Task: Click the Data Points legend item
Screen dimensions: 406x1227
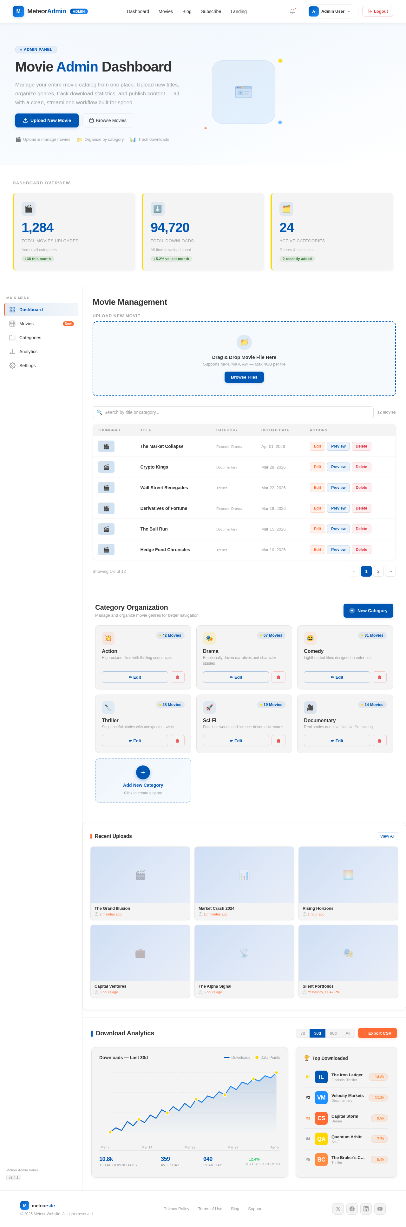Action: [x=268, y=1058]
